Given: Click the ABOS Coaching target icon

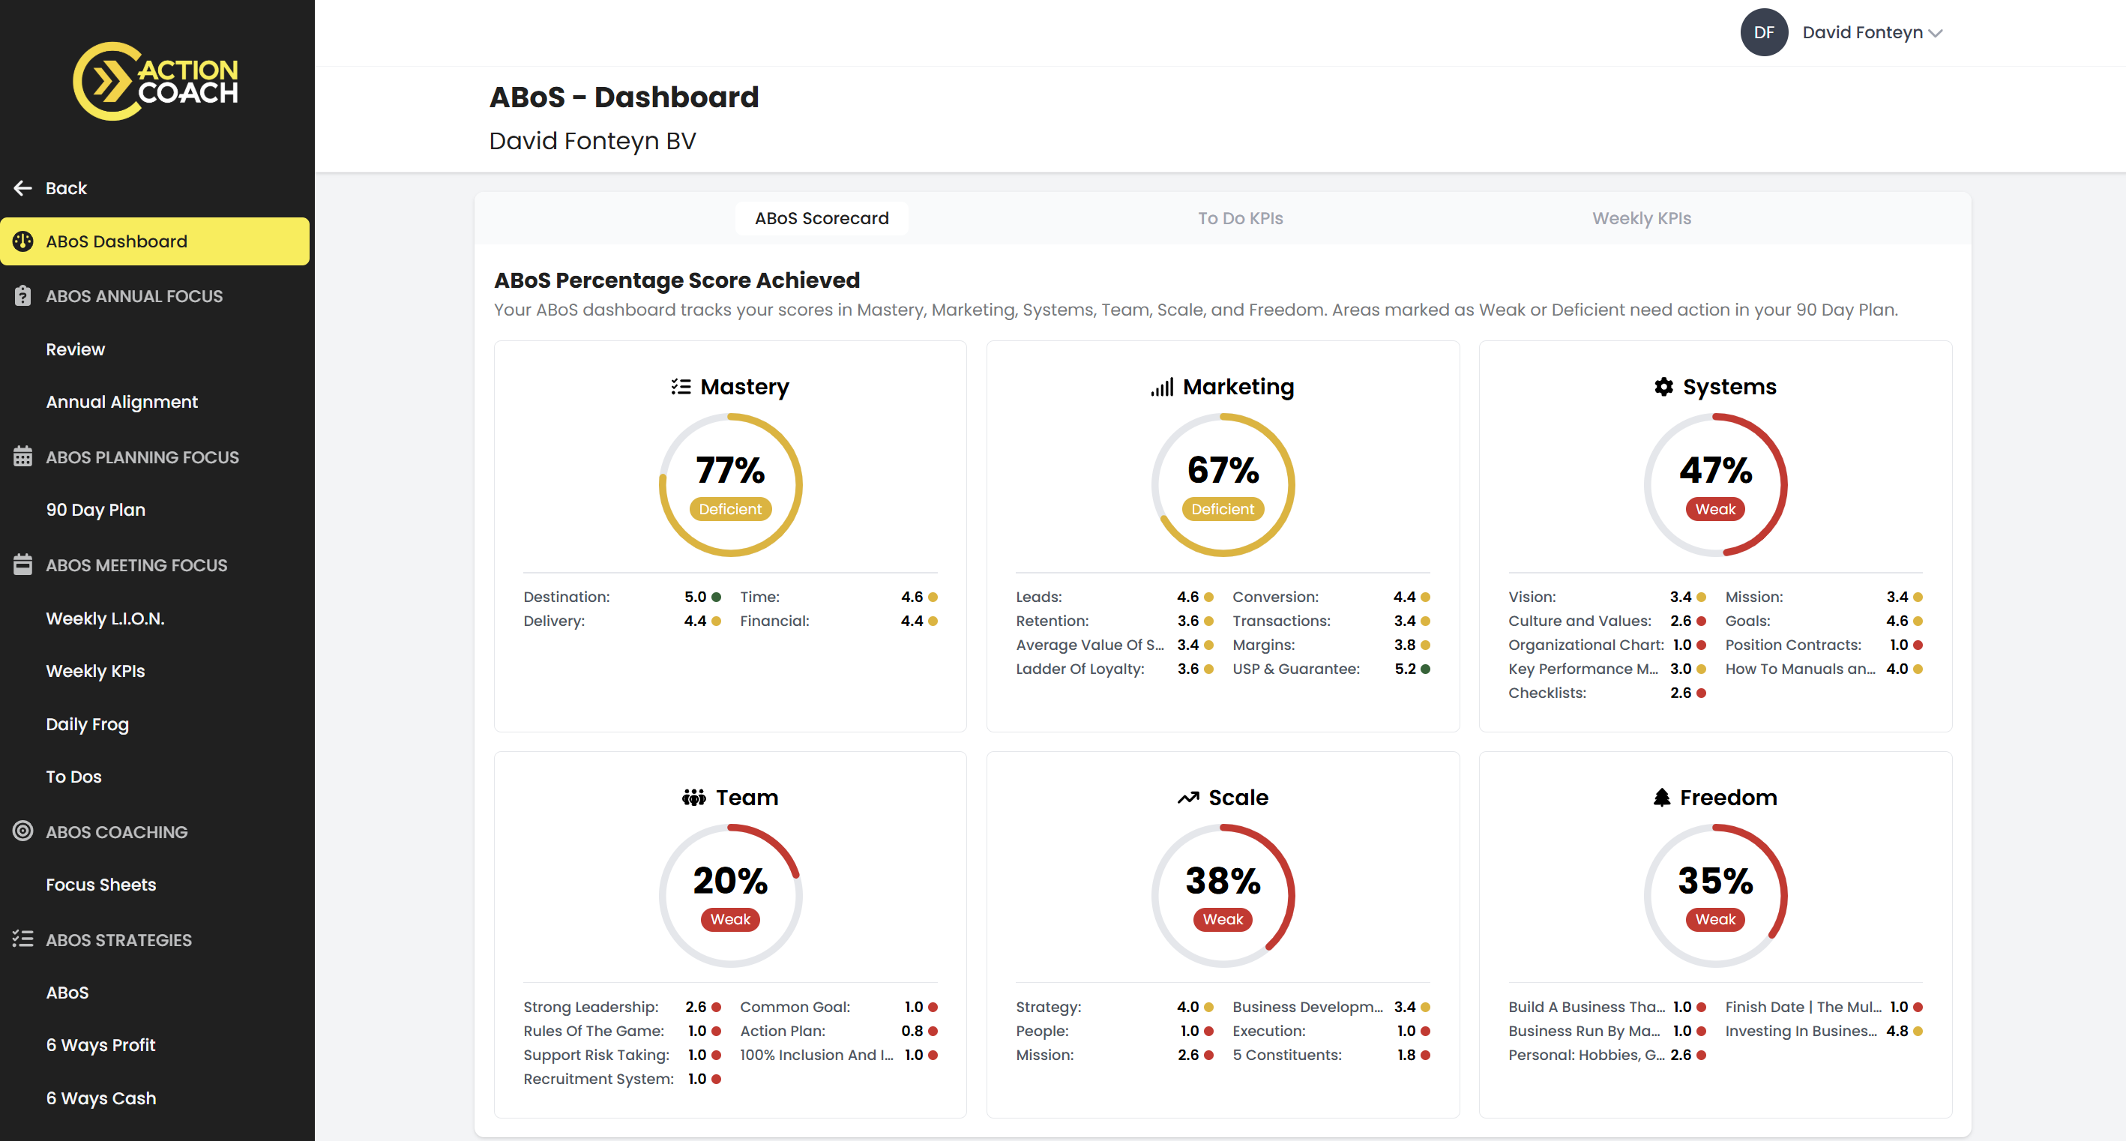Looking at the screenshot, I should tap(23, 831).
